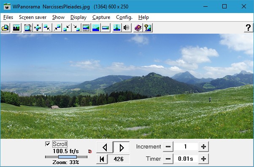Maximize the WPanorama window
This screenshot has width=254, height=167.
(x=224, y=6)
